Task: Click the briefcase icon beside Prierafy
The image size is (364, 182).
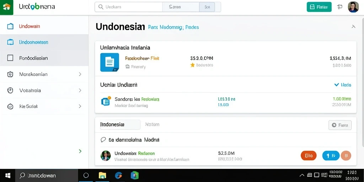Action: click(x=128, y=66)
